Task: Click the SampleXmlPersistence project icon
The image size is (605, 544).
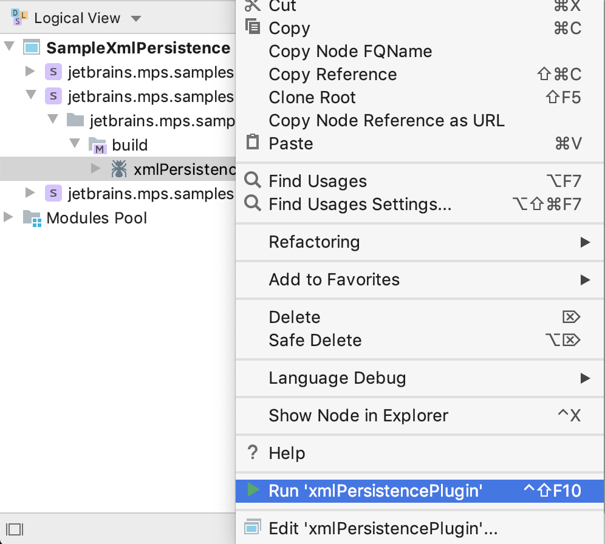Action: [32, 48]
